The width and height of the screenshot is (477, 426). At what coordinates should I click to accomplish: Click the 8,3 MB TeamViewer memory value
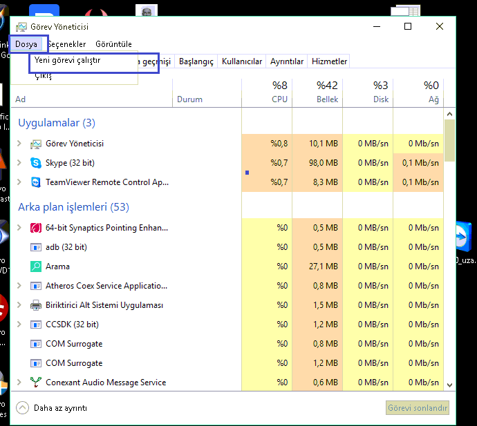click(326, 182)
